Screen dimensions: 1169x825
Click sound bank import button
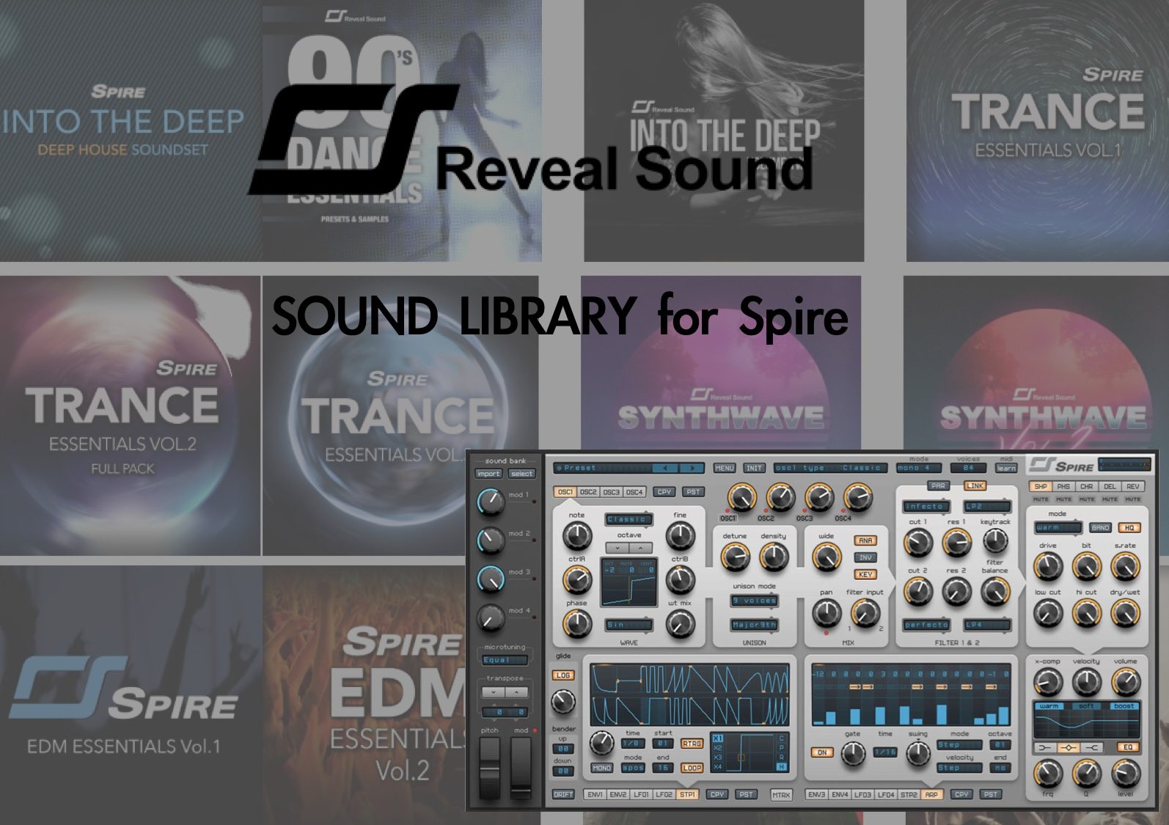click(x=488, y=474)
